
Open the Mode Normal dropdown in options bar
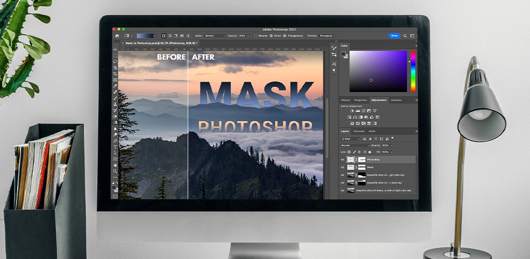tap(215, 36)
